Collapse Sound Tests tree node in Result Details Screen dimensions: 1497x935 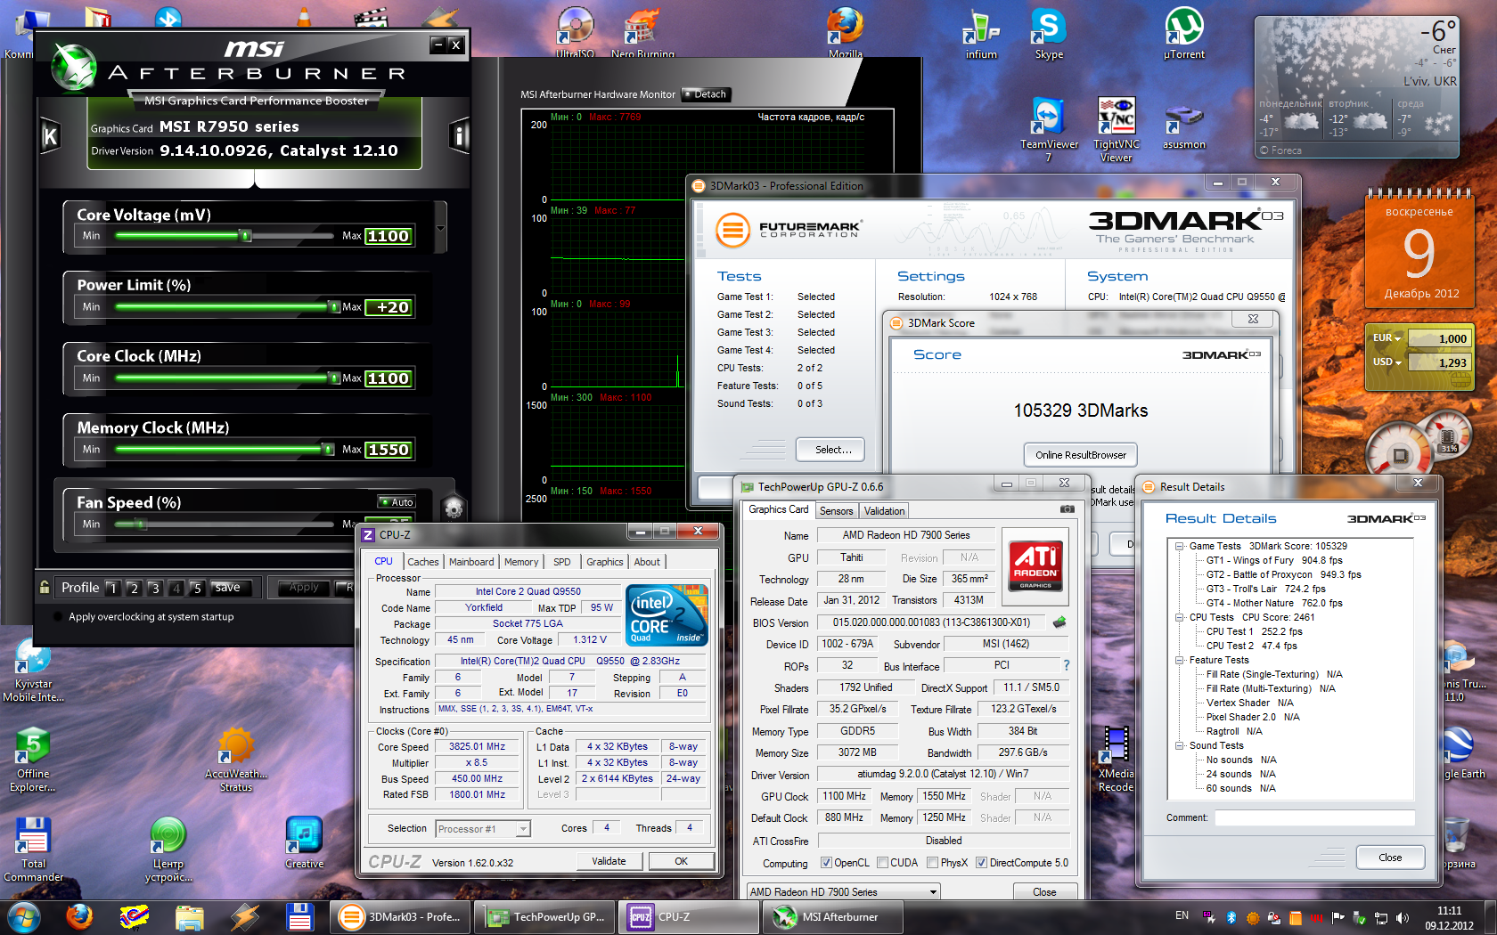[x=1179, y=745]
